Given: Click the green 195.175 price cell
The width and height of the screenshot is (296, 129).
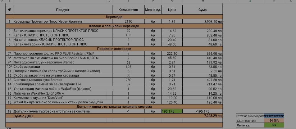Looking at the screenshot, I should 172,111.
